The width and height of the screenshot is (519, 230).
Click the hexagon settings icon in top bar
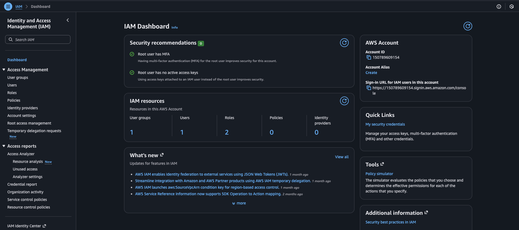[511, 7]
